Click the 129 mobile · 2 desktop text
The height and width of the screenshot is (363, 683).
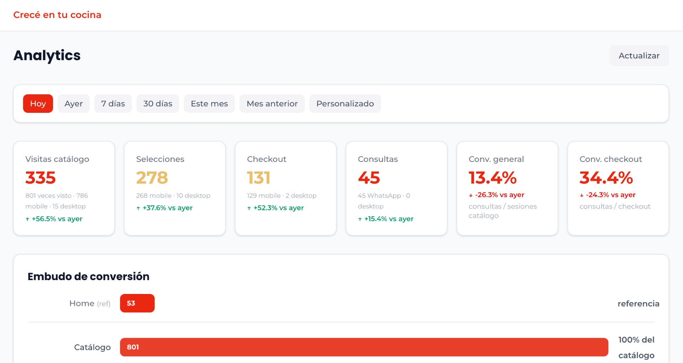[x=282, y=196]
